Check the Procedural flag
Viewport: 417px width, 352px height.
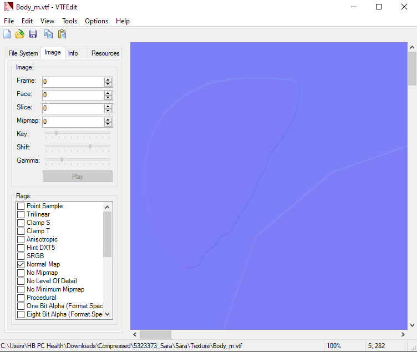click(x=21, y=298)
